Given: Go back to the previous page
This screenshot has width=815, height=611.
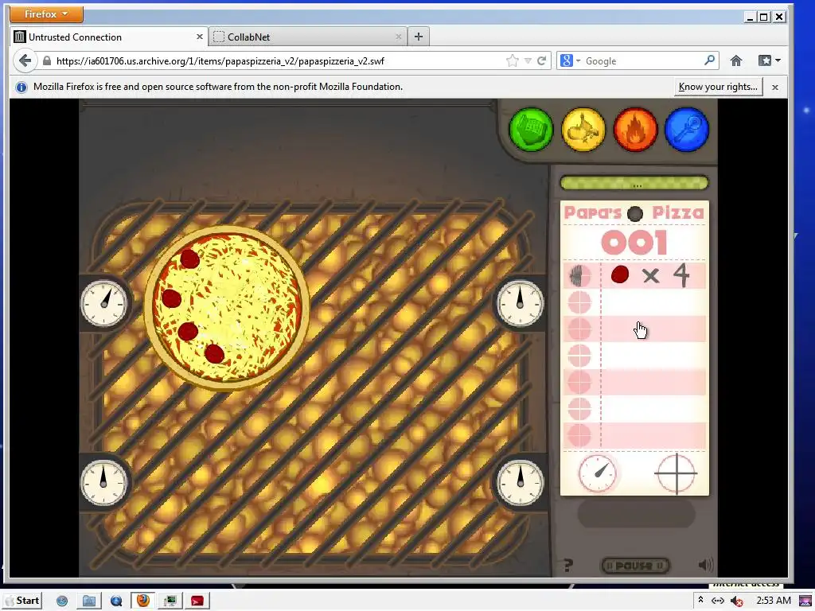Looking at the screenshot, I should pyautogui.click(x=25, y=60).
